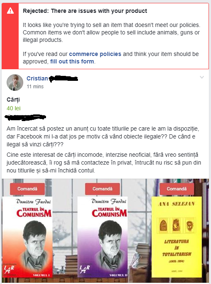
Task: Click the Comandă button above Volumul I
Action: [27, 189]
